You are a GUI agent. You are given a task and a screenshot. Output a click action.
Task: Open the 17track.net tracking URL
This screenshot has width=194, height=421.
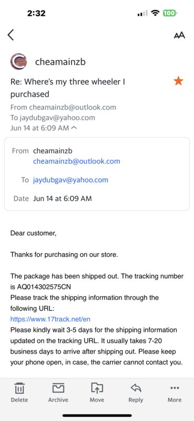point(50,319)
